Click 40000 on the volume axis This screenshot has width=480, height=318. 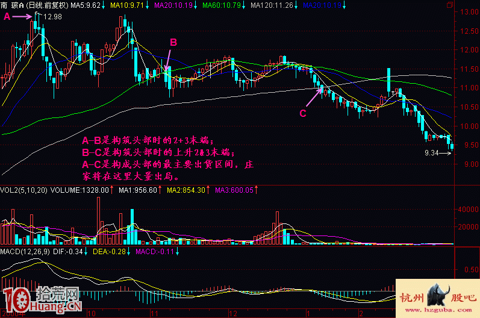pyautogui.click(x=469, y=210)
